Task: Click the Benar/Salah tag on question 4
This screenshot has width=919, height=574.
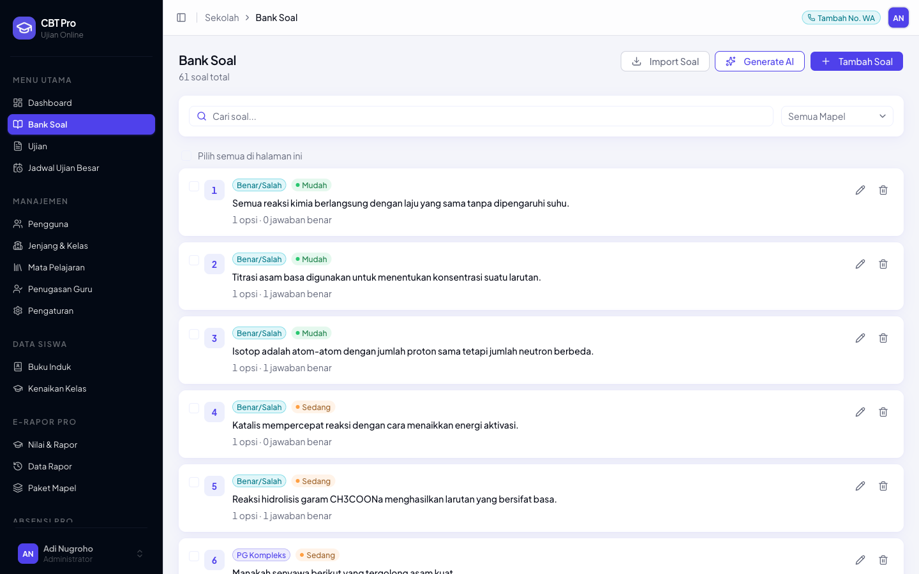Action: click(x=259, y=407)
